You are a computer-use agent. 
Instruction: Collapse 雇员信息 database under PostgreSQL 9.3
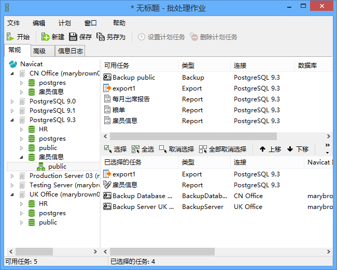pos(21,157)
